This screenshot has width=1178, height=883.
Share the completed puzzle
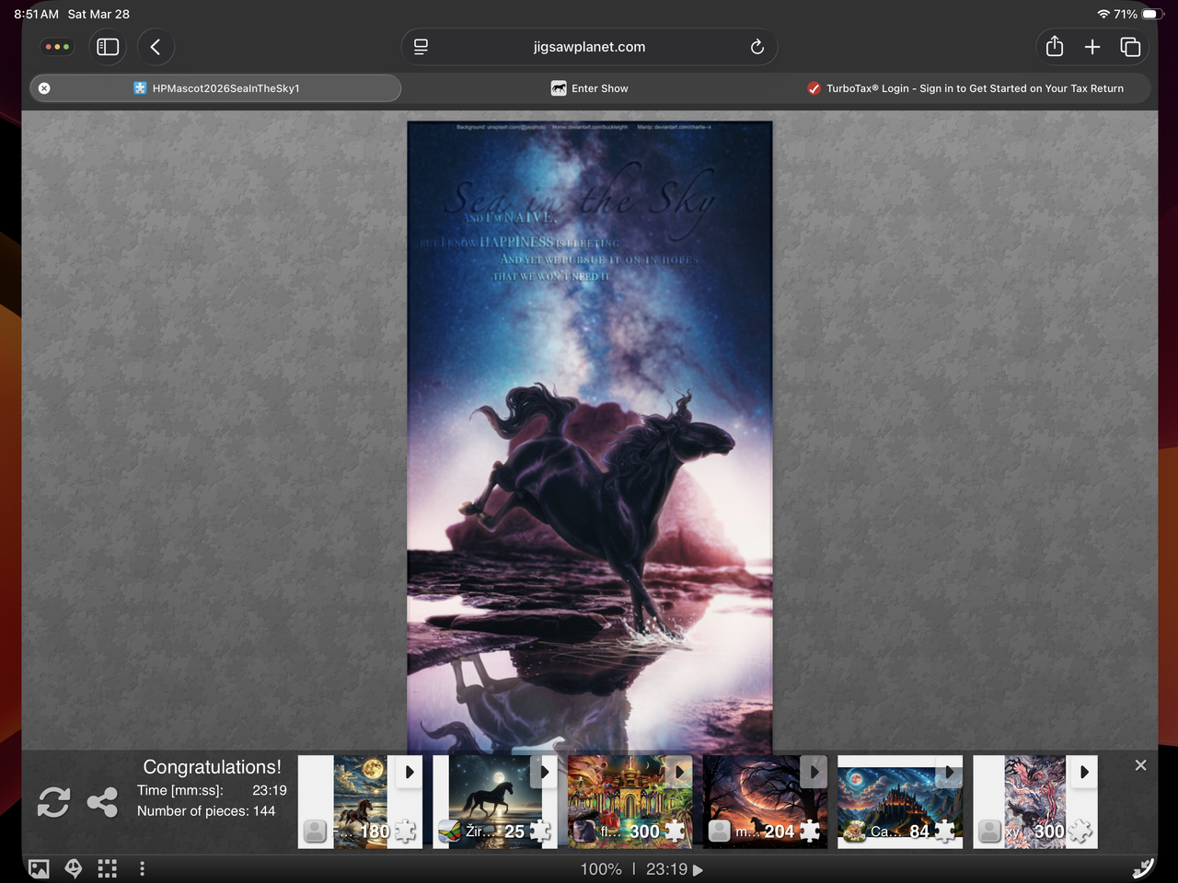[x=102, y=802]
